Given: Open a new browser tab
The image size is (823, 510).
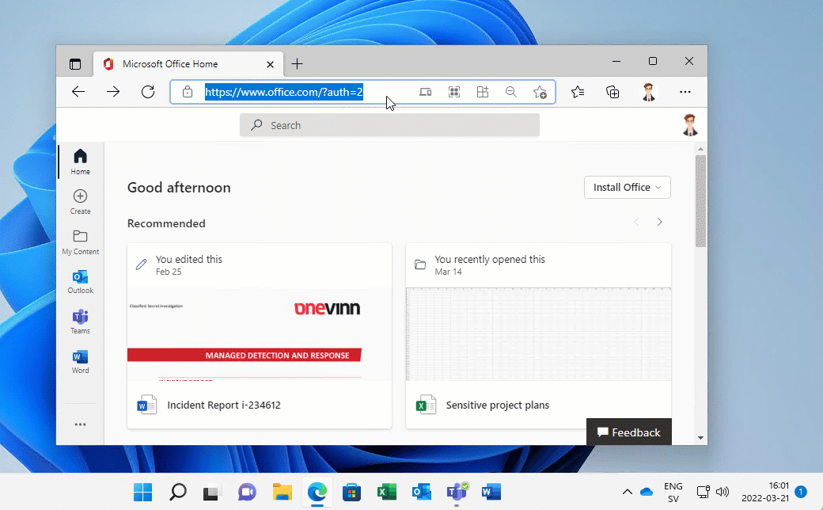Looking at the screenshot, I should point(297,64).
